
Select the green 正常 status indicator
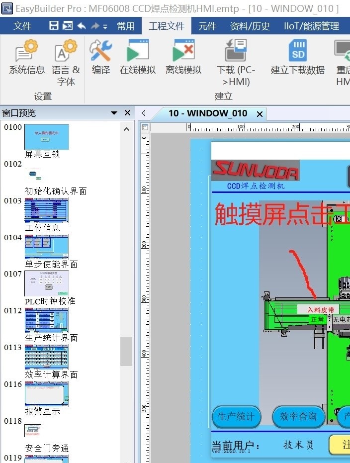click(x=317, y=319)
